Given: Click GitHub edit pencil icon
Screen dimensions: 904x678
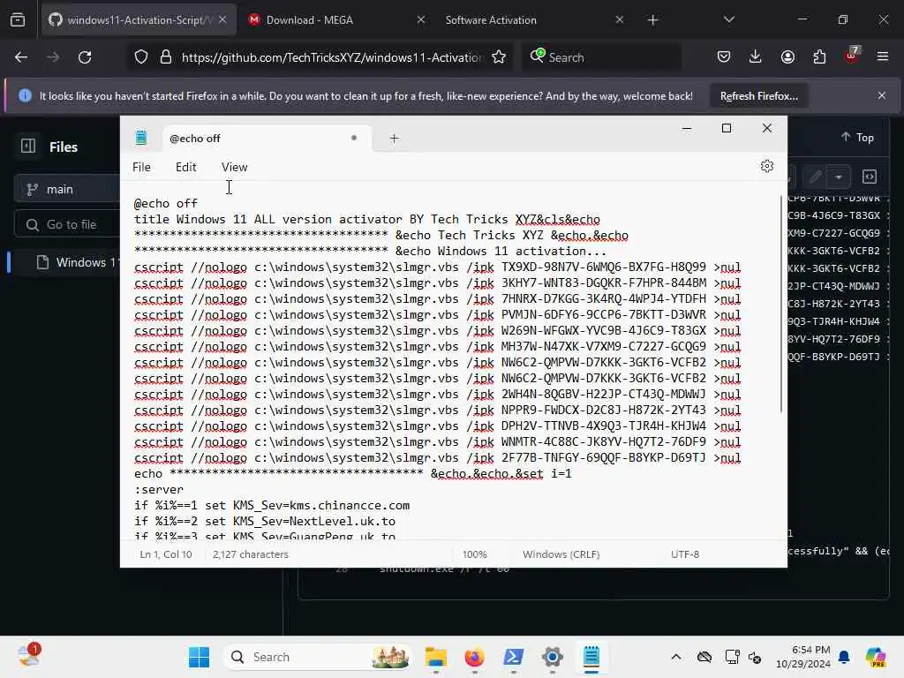Looking at the screenshot, I should (x=815, y=177).
